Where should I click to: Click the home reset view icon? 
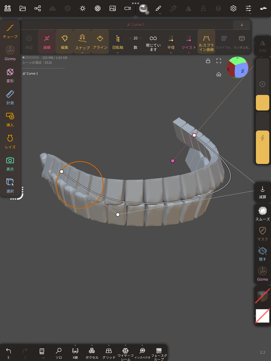click(x=218, y=74)
